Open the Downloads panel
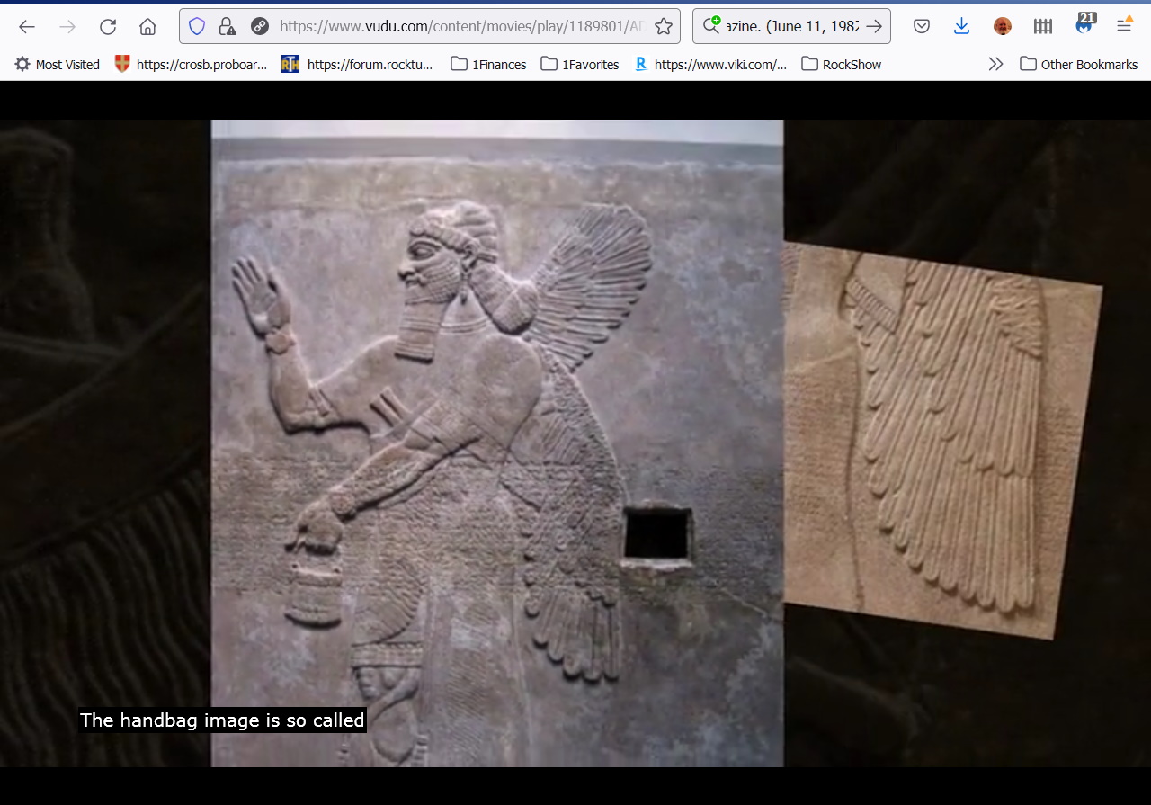The height and width of the screenshot is (805, 1151). (x=962, y=27)
